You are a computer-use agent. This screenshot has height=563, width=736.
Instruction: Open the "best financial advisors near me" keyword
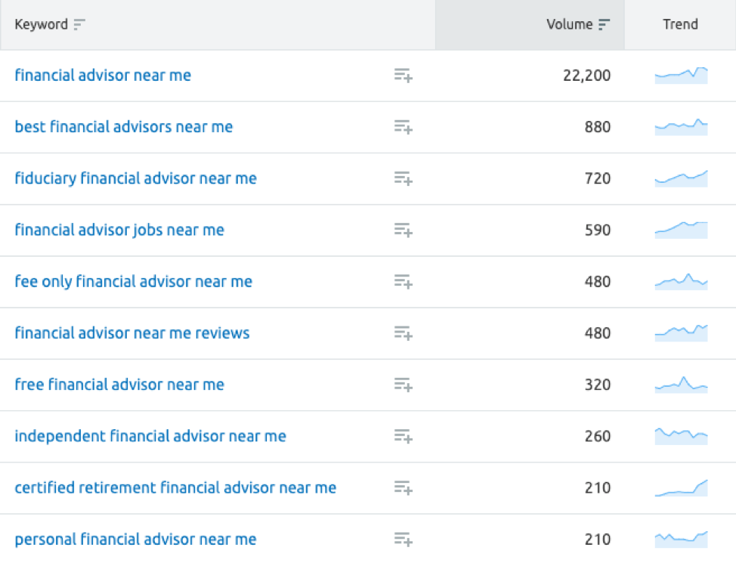(x=123, y=127)
